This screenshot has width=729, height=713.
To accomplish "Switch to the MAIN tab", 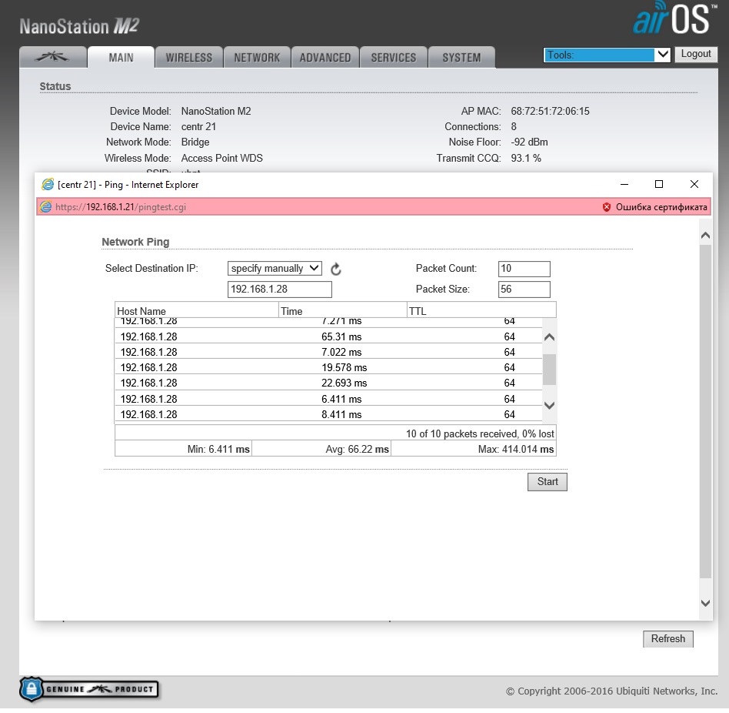I will (121, 57).
